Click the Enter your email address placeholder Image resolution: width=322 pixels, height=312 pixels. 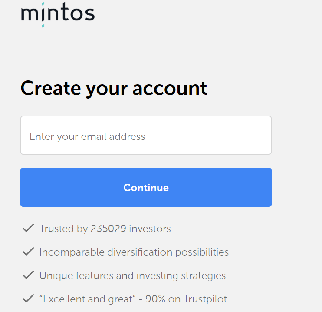coord(87,136)
